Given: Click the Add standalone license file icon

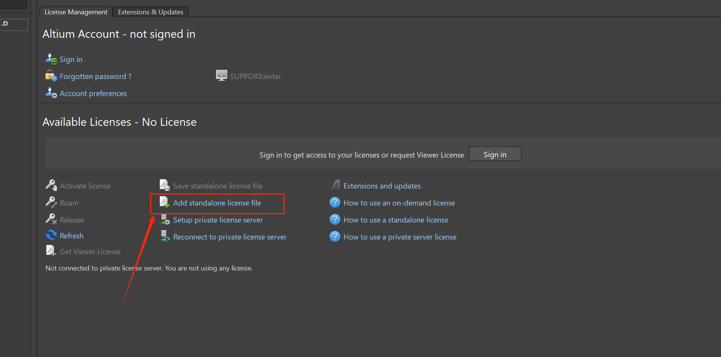Looking at the screenshot, I should pyautogui.click(x=165, y=202).
